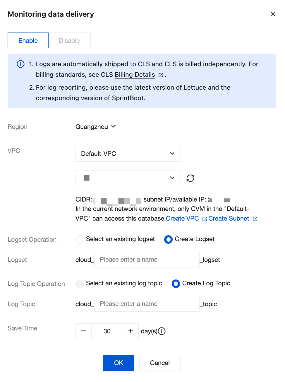Open the Guangzhou region dropdown
This screenshot has width=285, height=382.
point(96,127)
